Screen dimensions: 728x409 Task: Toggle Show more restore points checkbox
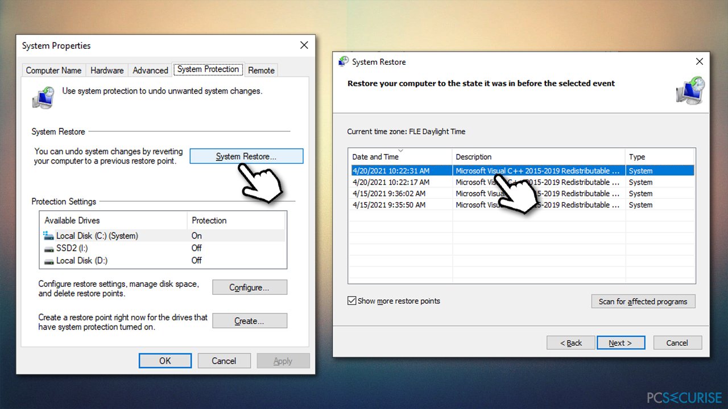click(352, 301)
